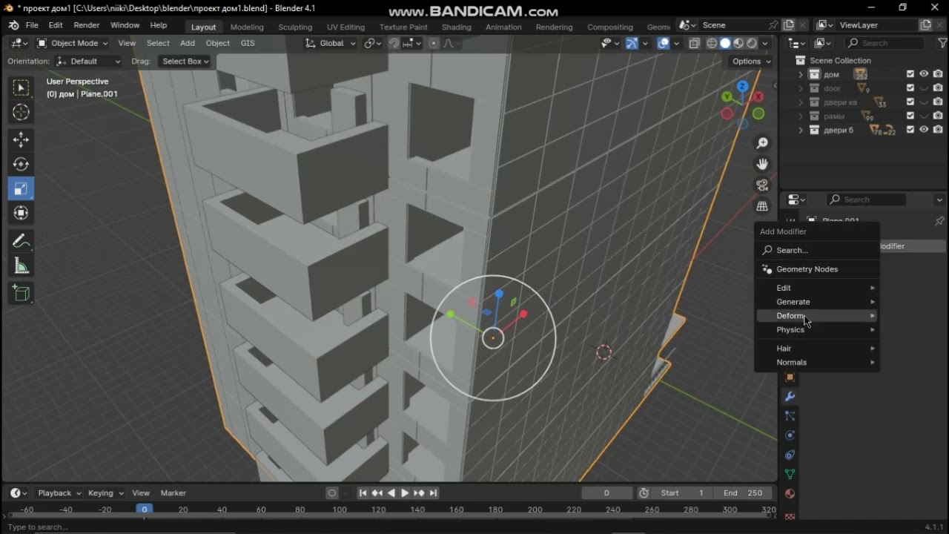The width and height of the screenshot is (949, 534).
Task: Click the pan view hand icon
Action: click(762, 164)
